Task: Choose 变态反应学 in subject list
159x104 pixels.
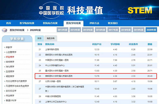Action: [11, 91]
